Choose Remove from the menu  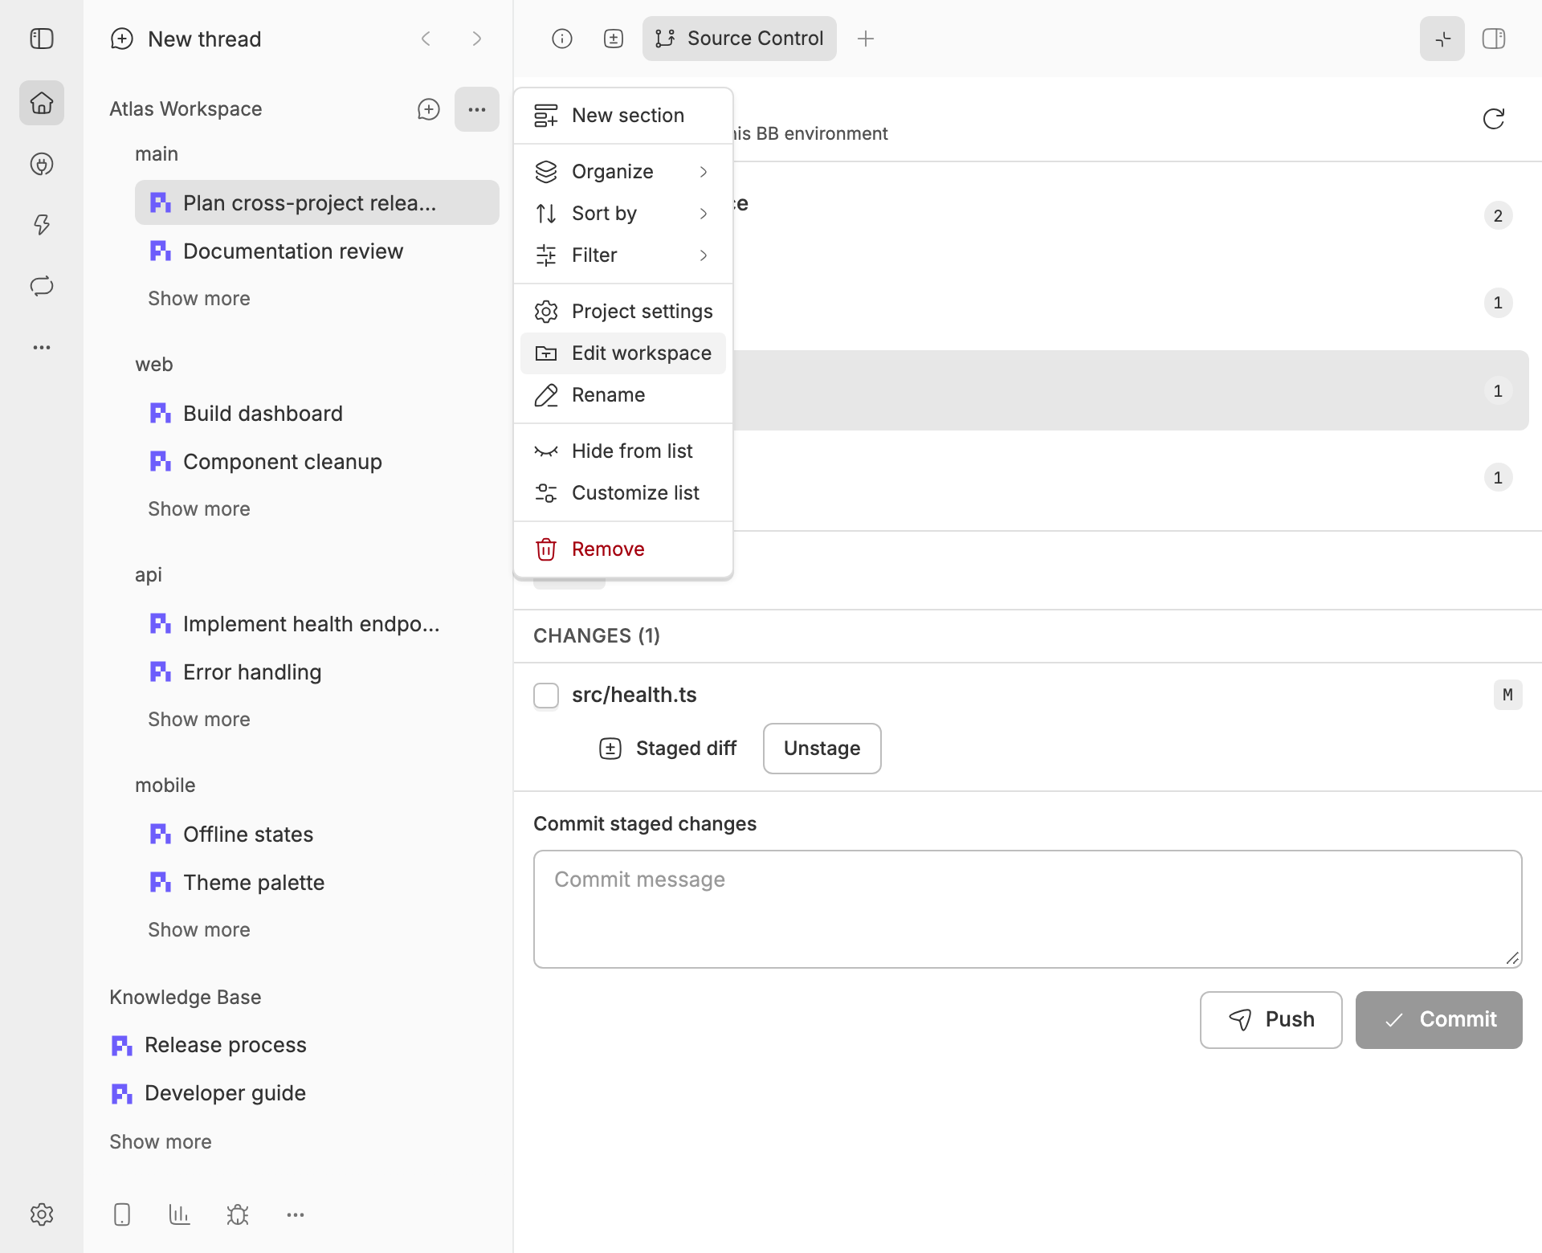pos(623,549)
